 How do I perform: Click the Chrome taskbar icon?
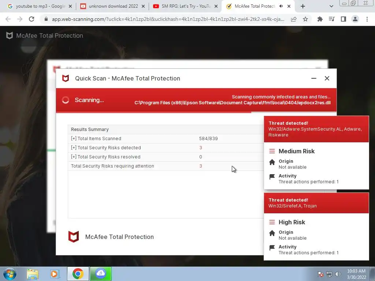point(78,274)
